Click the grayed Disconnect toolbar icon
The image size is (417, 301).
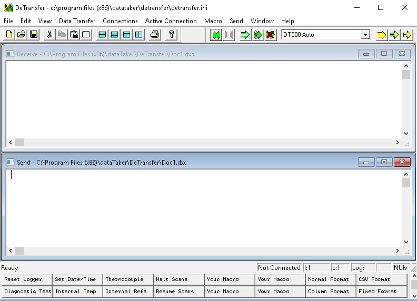point(229,35)
